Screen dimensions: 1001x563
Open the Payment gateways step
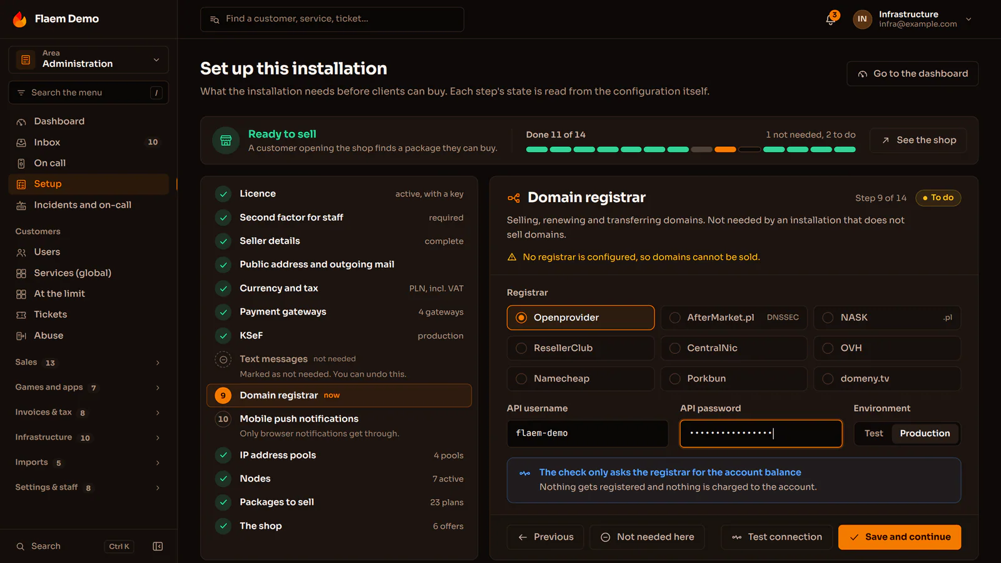pos(339,312)
